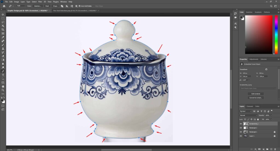Hide the Rectangle 2 layer
The width and height of the screenshot is (280, 151).
tap(241, 128)
